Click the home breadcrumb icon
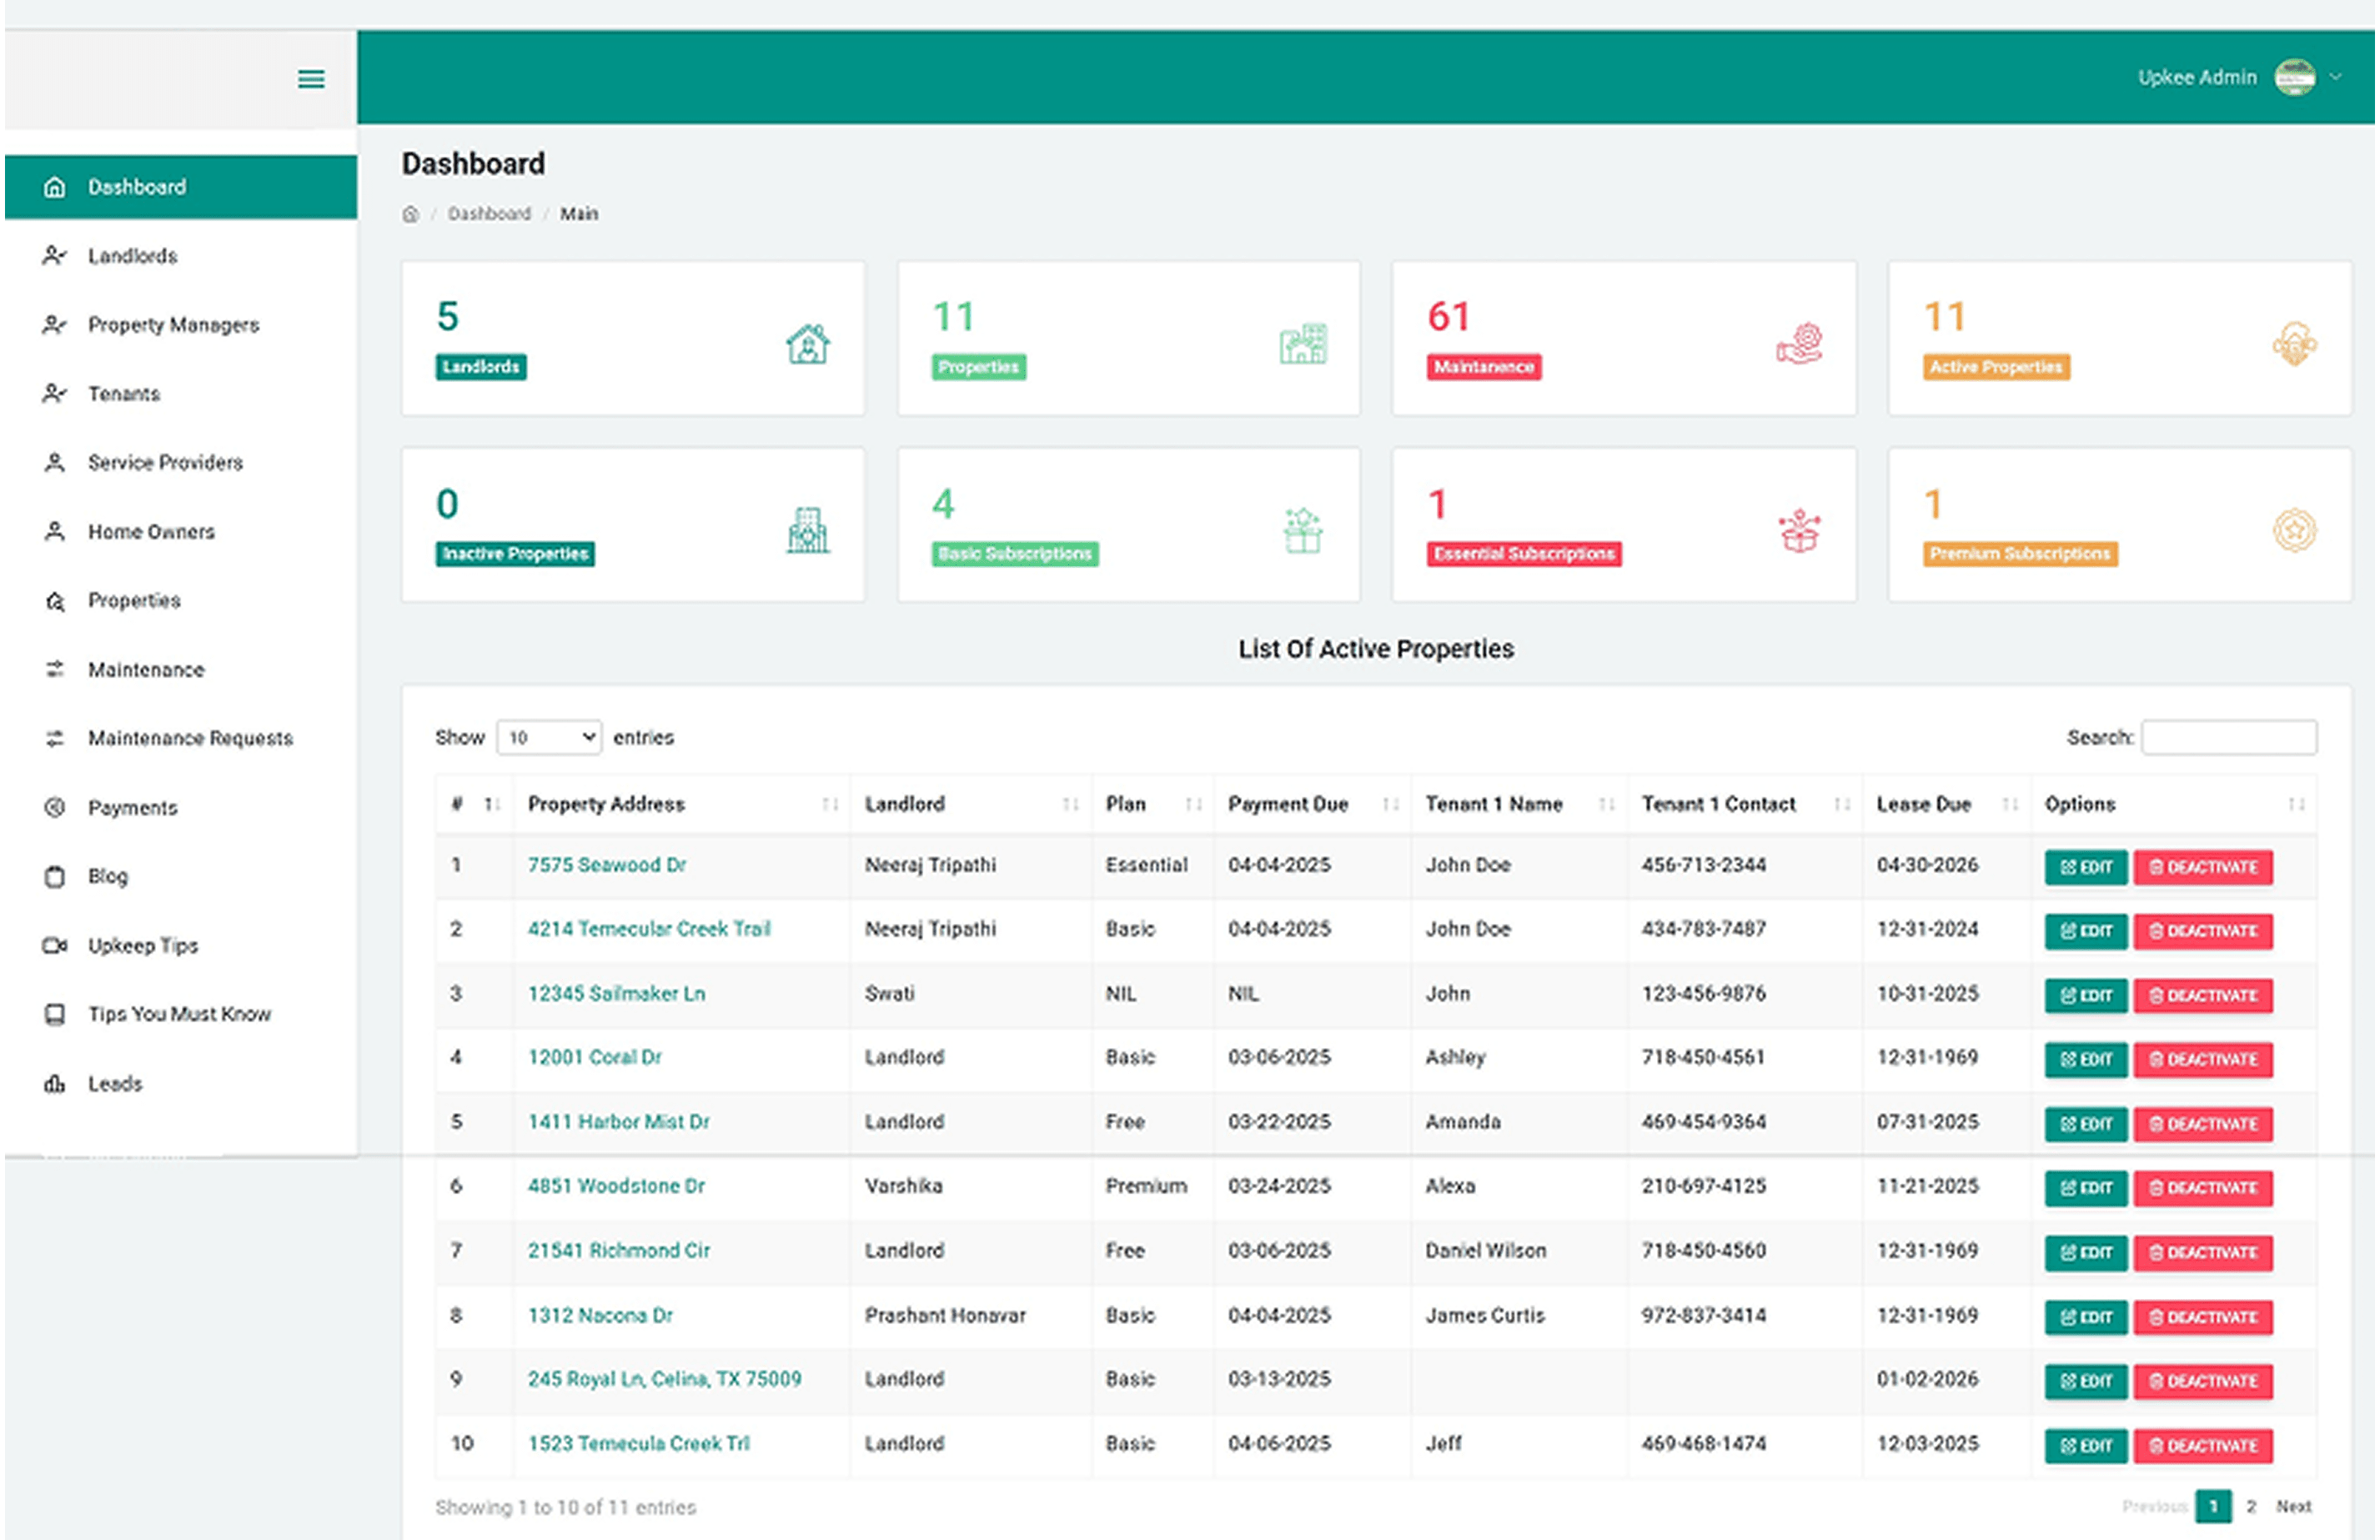Screen dimensions: 2380x1540 pyautogui.click(x=410, y=214)
